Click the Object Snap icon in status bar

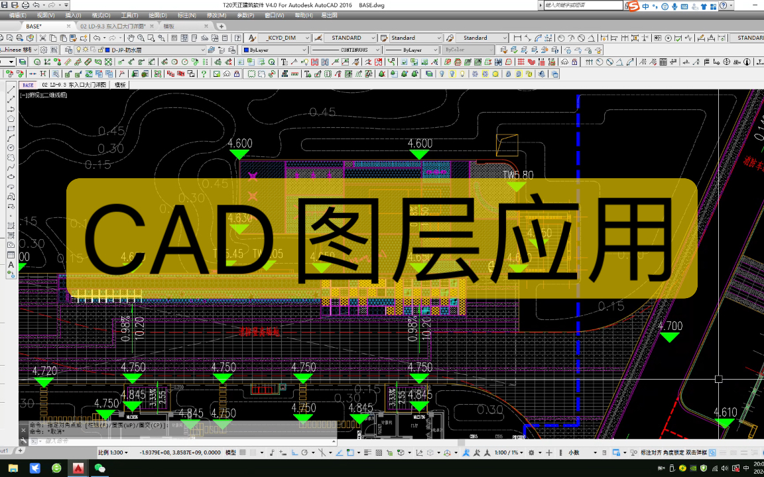coord(322,451)
